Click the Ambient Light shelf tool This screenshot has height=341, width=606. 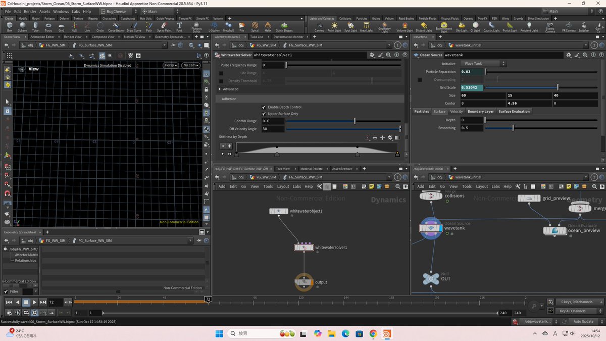pos(529,27)
